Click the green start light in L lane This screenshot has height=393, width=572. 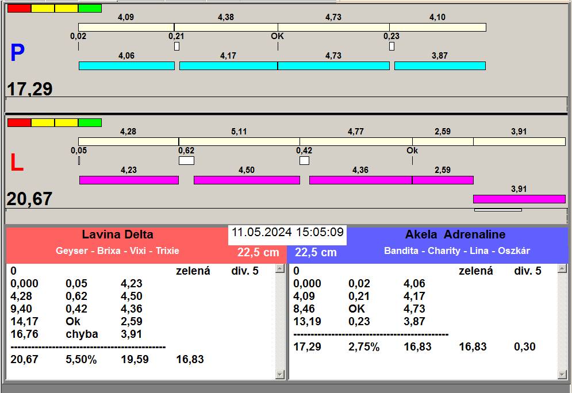tap(90, 122)
